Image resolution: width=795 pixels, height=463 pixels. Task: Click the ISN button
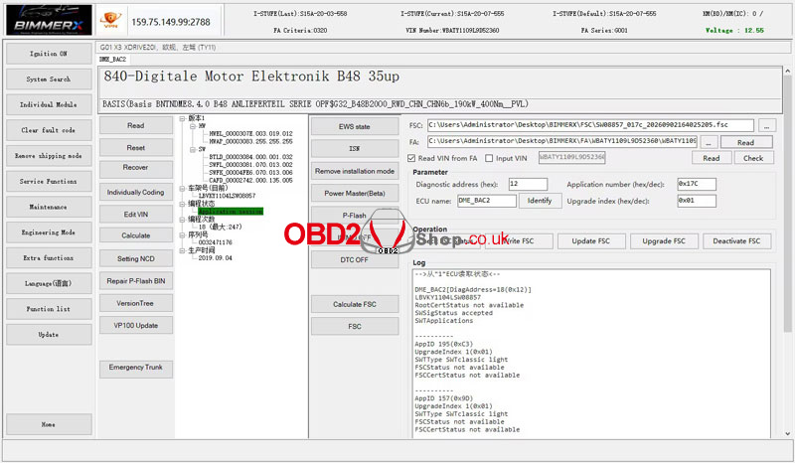pyautogui.click(x=355, y=149)
